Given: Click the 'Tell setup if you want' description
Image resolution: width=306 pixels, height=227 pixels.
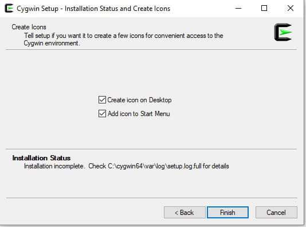Looking at the screenshot, I should pyautogui.click(x=123, y=39).
